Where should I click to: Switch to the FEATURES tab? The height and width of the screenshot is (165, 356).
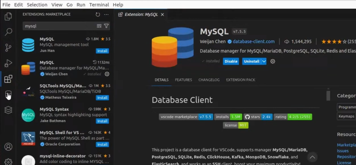click(183, 80)
